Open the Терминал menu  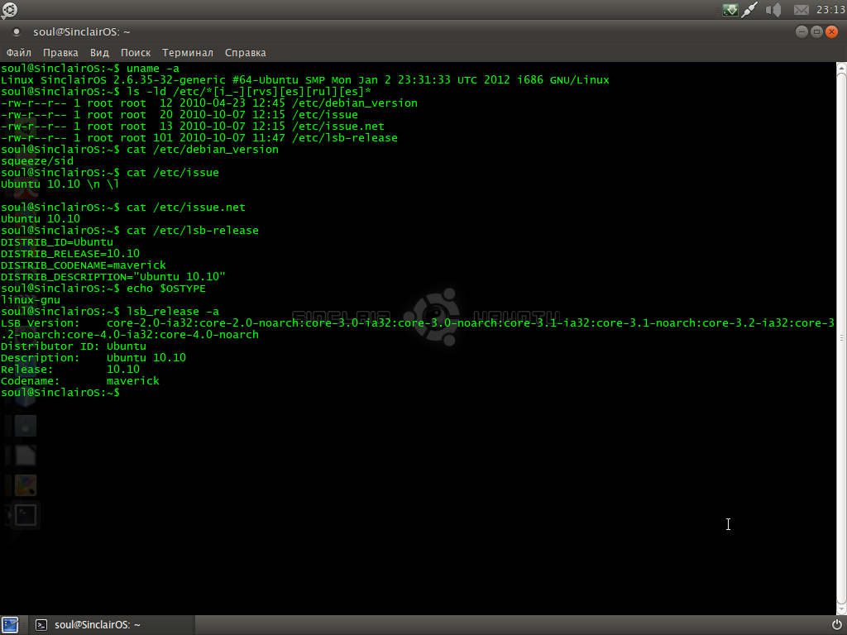point(188,52)
